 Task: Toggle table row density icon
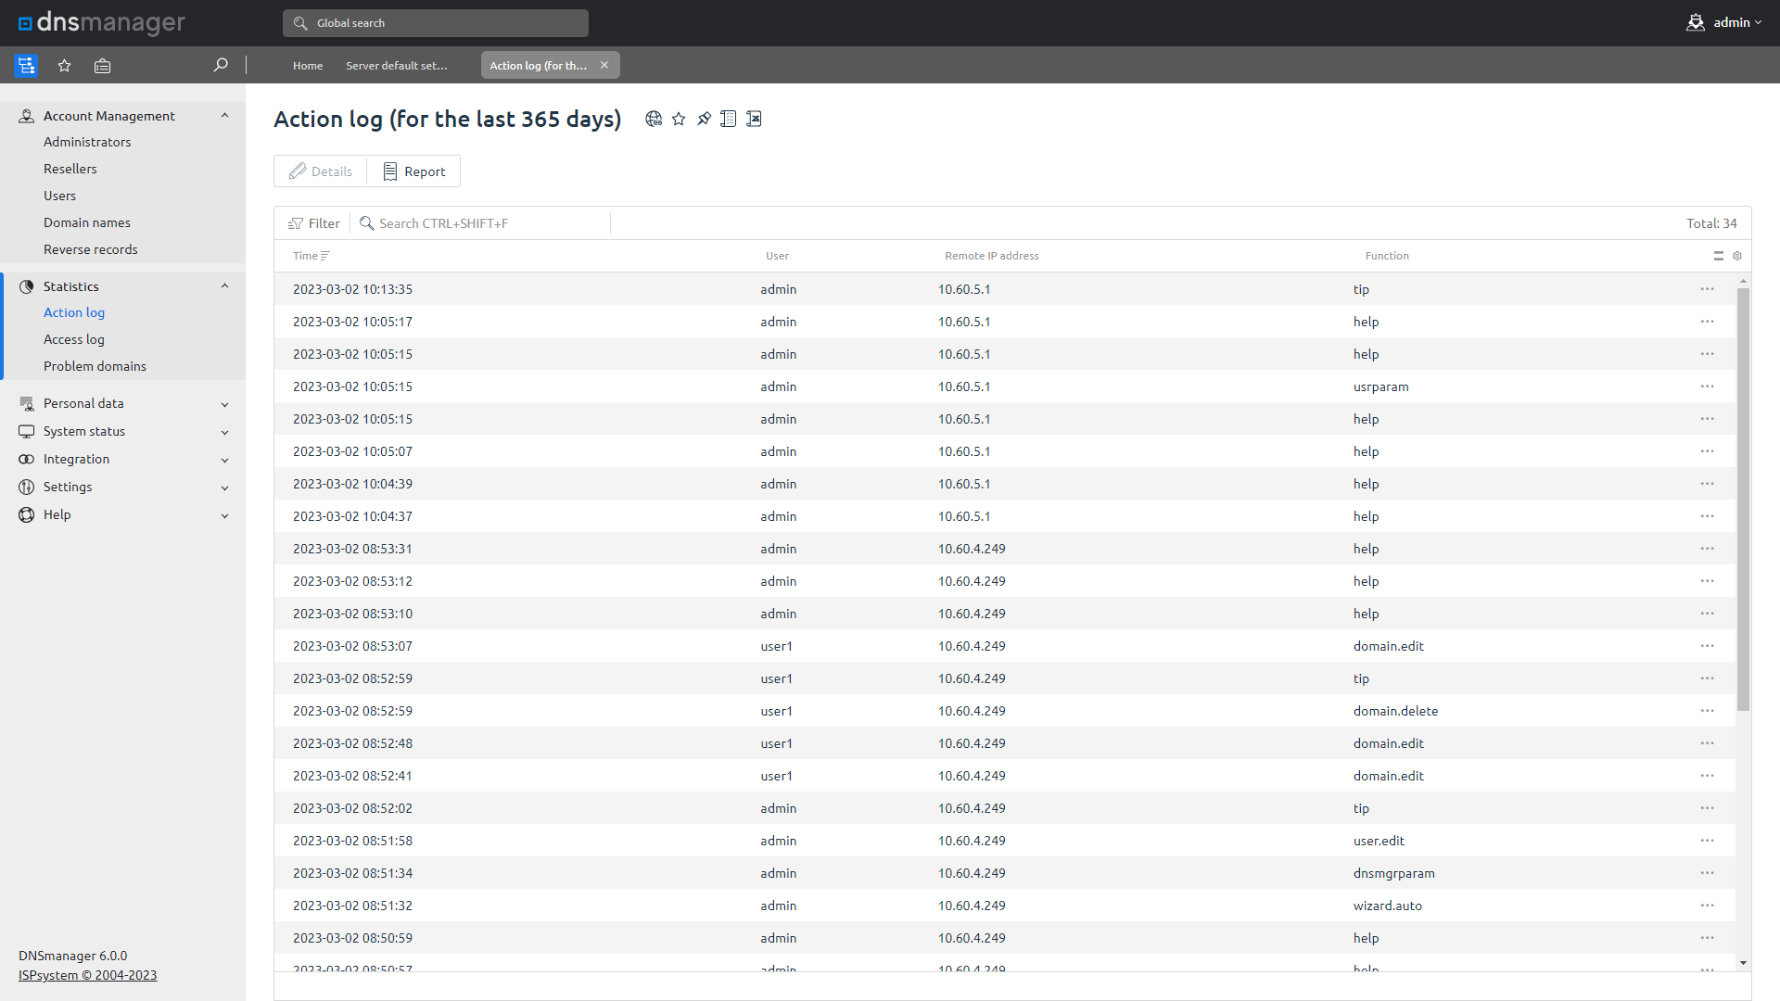tap(1718, 256)
